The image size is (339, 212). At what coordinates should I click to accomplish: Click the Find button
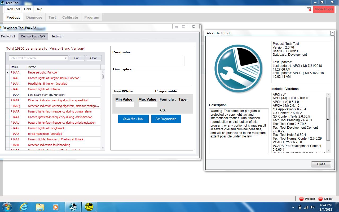pyautogui.click(x=77, y=58)
